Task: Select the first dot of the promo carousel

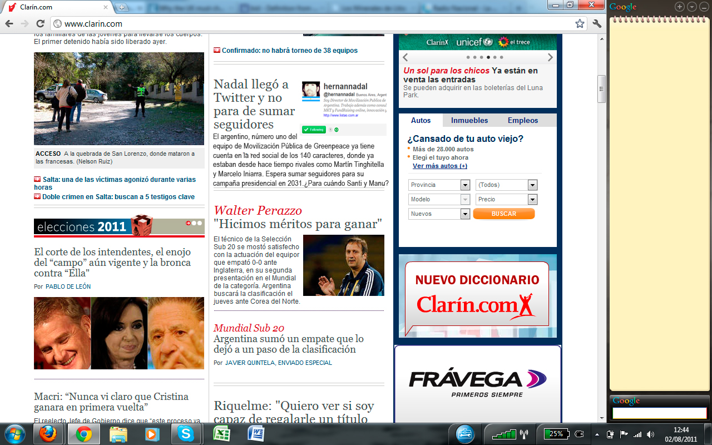Action: pos(468,57)
